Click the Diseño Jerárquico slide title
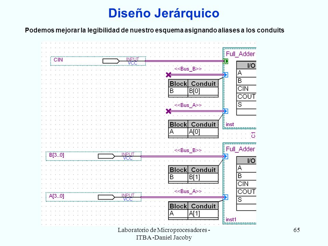 click(x=164, y=13)
